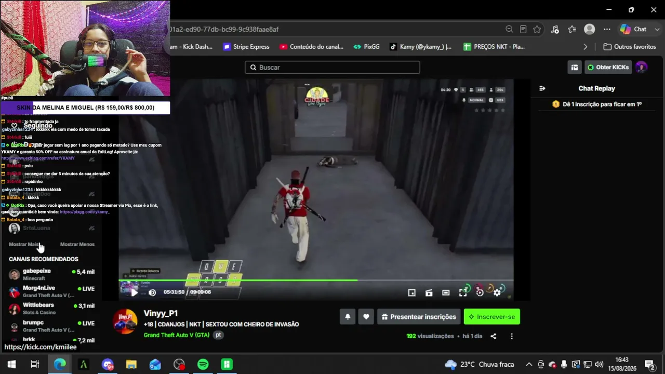Viewport: 665px width, 374px height.
Task: Open the weather widget showing 23°C
Action: (480, 364)
